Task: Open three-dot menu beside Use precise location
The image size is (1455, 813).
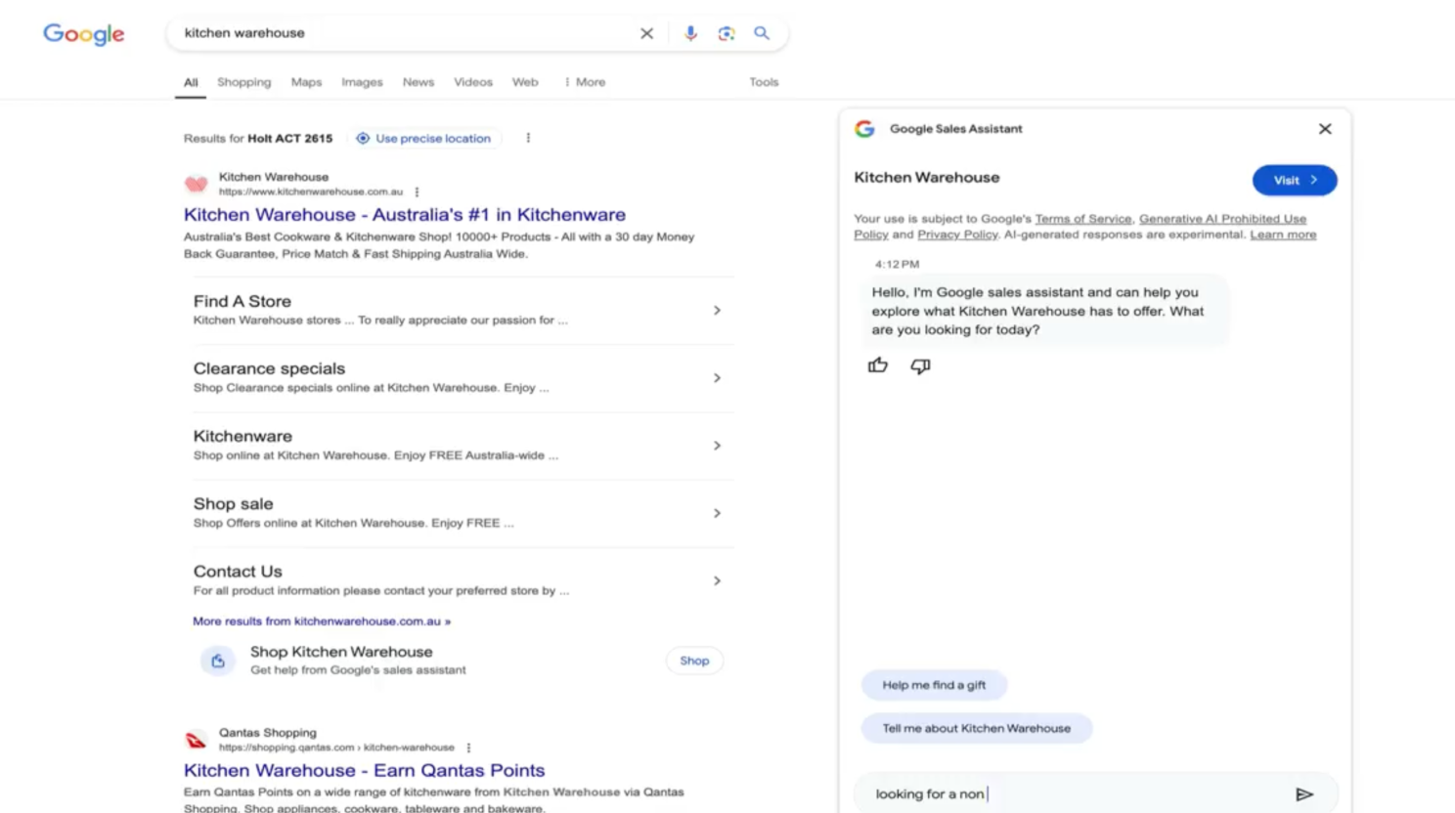Action: point(528,138)
